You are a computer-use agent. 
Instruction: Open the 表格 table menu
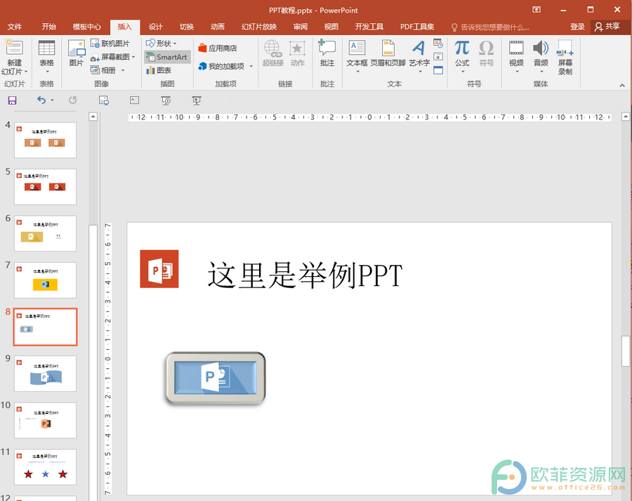[46, 56]
